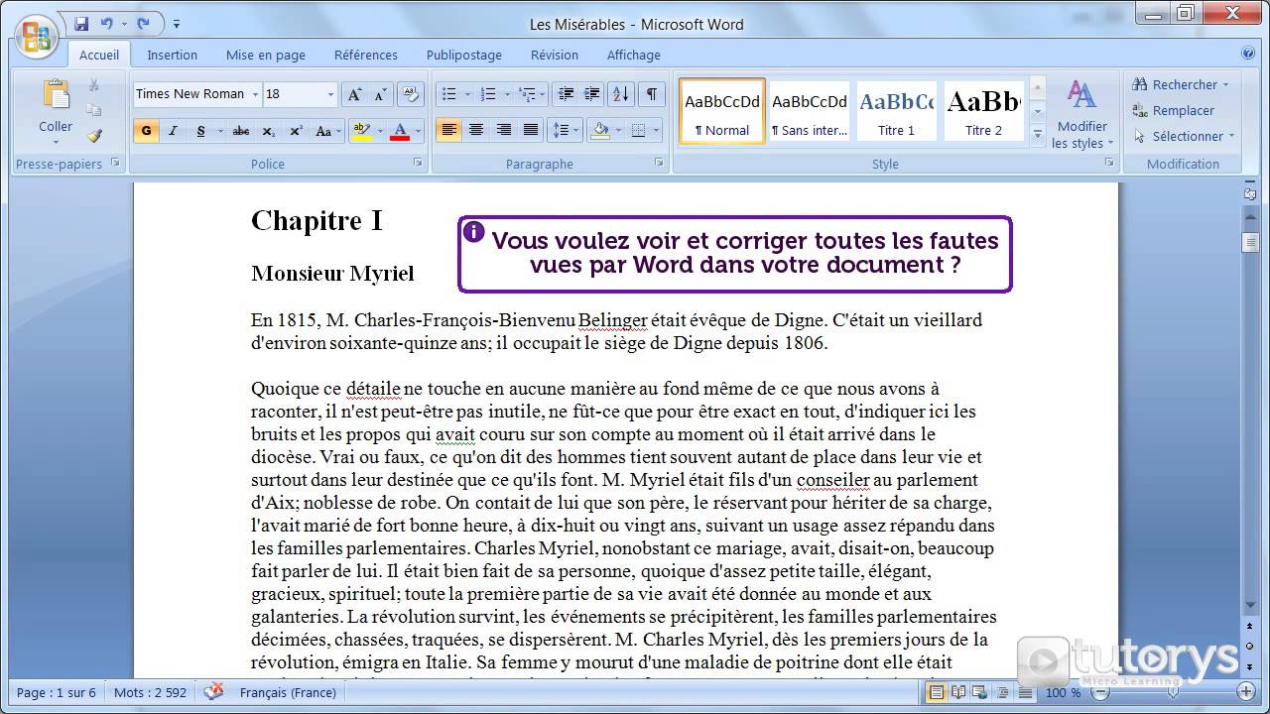Apply a numbered list
1270x714 pixels.
[488, 94]
